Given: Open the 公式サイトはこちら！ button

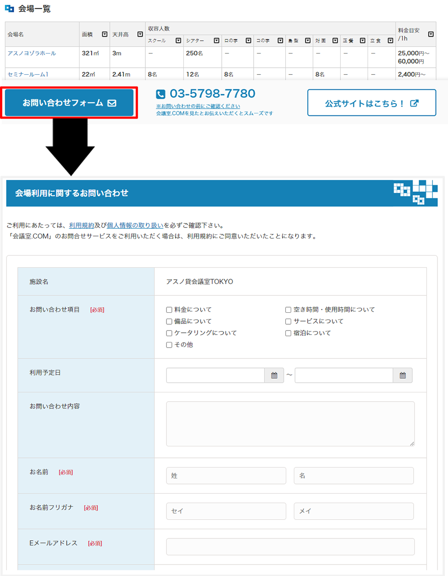Looking at the screenshot, I should pyautogui.click(x=372, y=103).
